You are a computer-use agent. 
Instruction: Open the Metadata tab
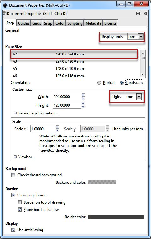(x=93, y=23)
